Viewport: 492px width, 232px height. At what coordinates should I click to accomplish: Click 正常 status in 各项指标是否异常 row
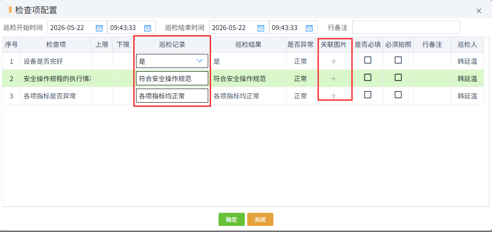point(300,96)
